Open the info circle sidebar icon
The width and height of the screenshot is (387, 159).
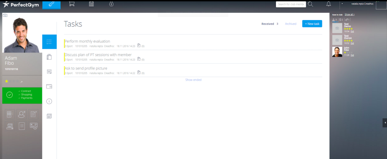pos(49,101)
